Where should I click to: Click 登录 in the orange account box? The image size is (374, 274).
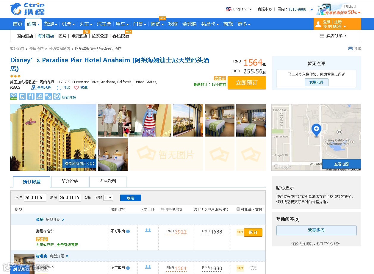pos(327,22)
